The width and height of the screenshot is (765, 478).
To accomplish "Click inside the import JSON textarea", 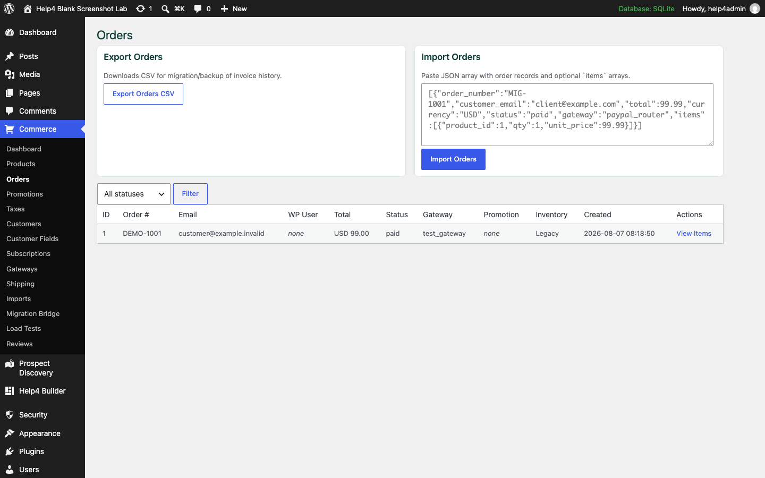I will tap(567, 115).
